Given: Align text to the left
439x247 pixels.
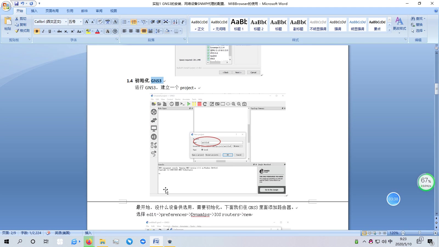Looking at the screenshot, I should point(124,31).
